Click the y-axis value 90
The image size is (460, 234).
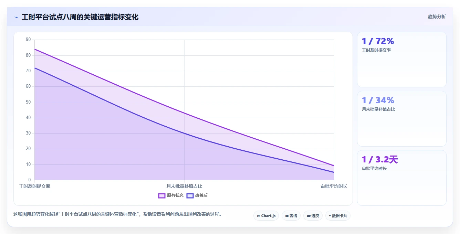click(28, 40)
